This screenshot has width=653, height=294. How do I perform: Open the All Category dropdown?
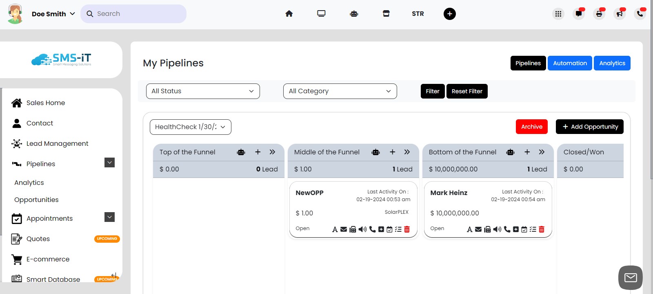(340, 91)
